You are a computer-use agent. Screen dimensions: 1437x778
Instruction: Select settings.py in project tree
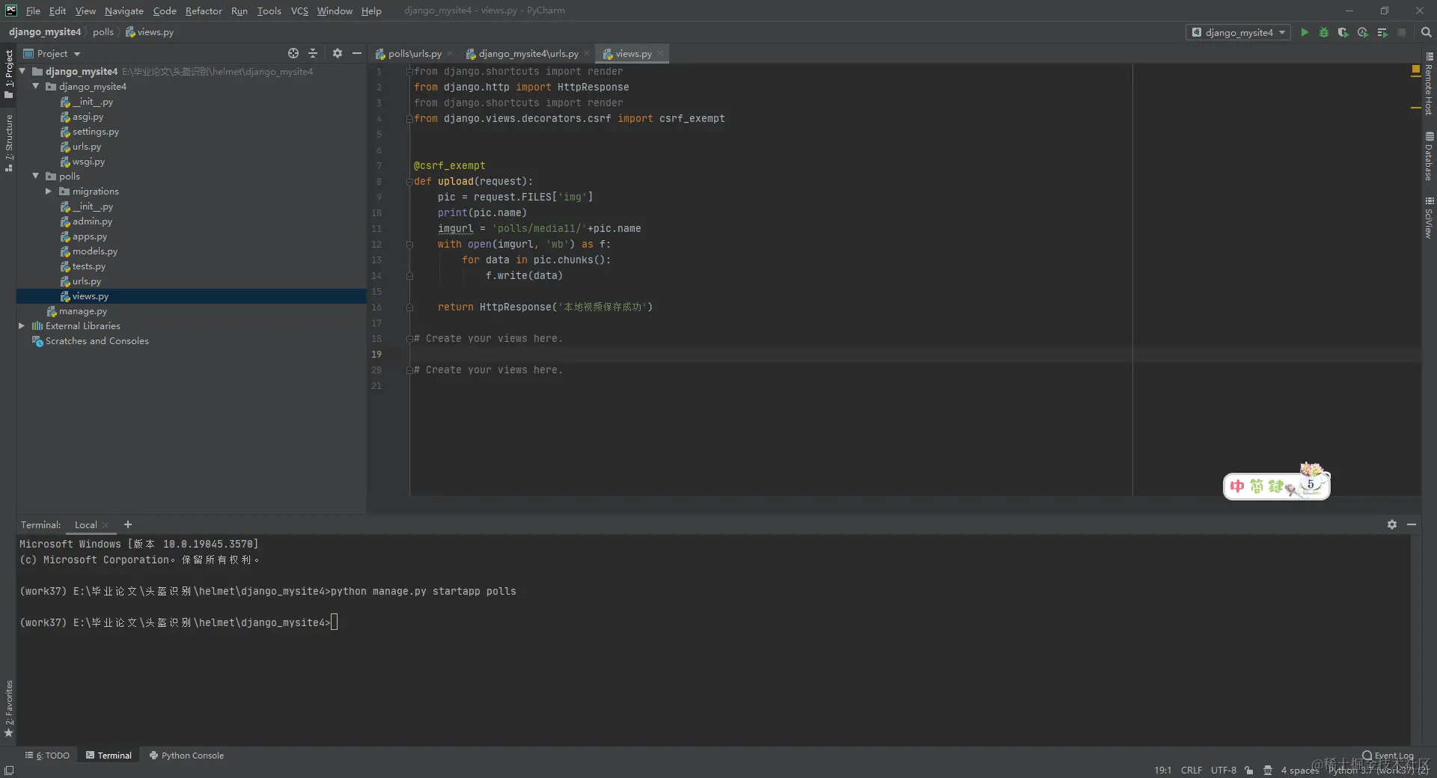95,132
